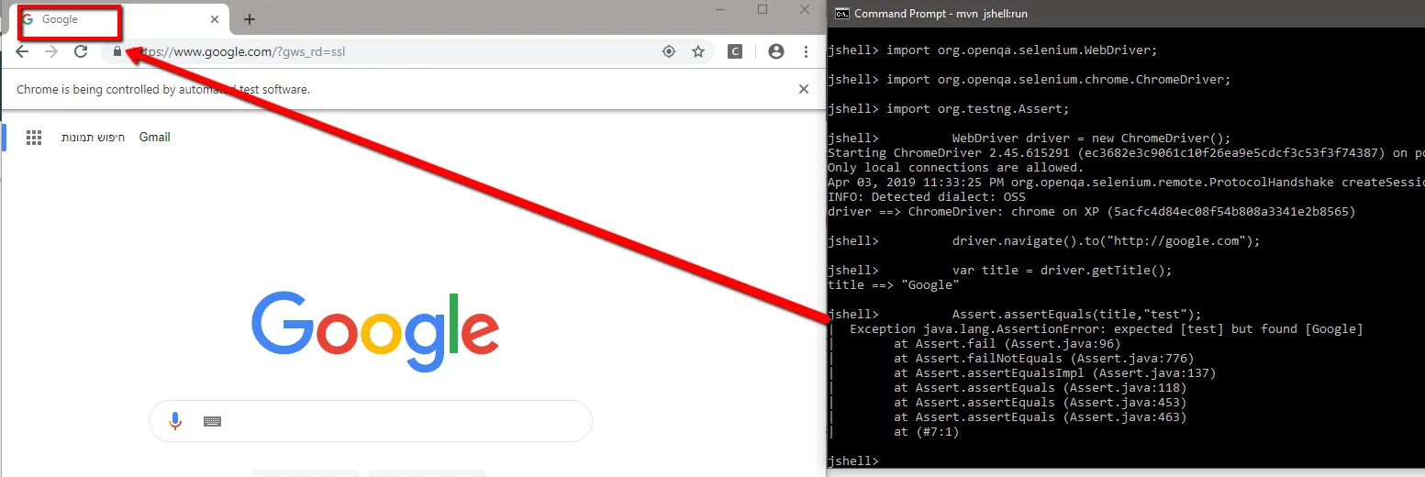1425x477 pixels.
Task: Maximize the Chrome window
Action: pos(763,9)
